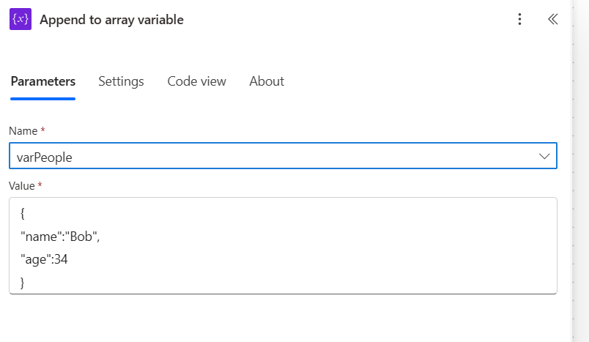This screenshot has height=342, width=589.
Task: Click the action title Append to array variable
Action: tap(111, 20)
